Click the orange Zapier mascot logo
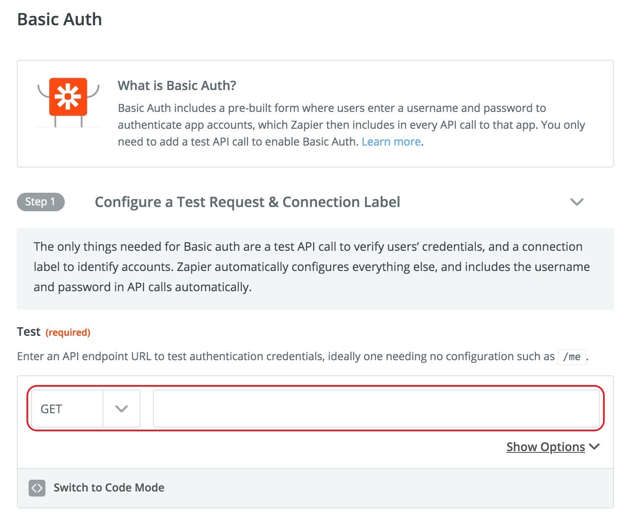The width and height of the screenshot is (635, 526). (68, 97)
